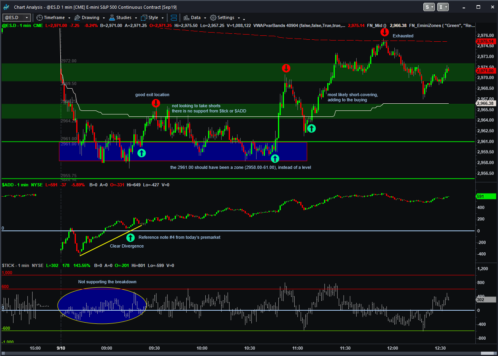Expand the Drawing dropdown arrow
Viewport: 498px width, 356px height.
coord(104,18)
